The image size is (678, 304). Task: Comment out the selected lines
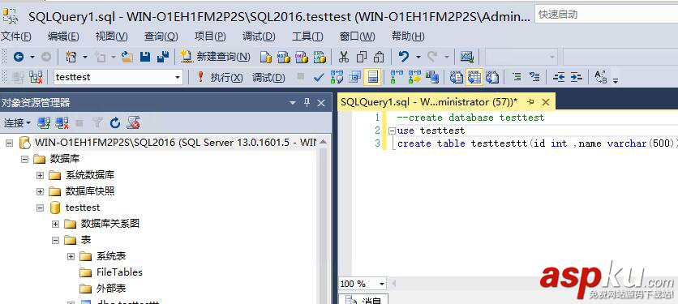click(517, 77)
